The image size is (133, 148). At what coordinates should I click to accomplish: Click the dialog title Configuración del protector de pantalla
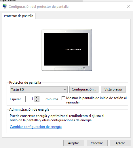39,7
